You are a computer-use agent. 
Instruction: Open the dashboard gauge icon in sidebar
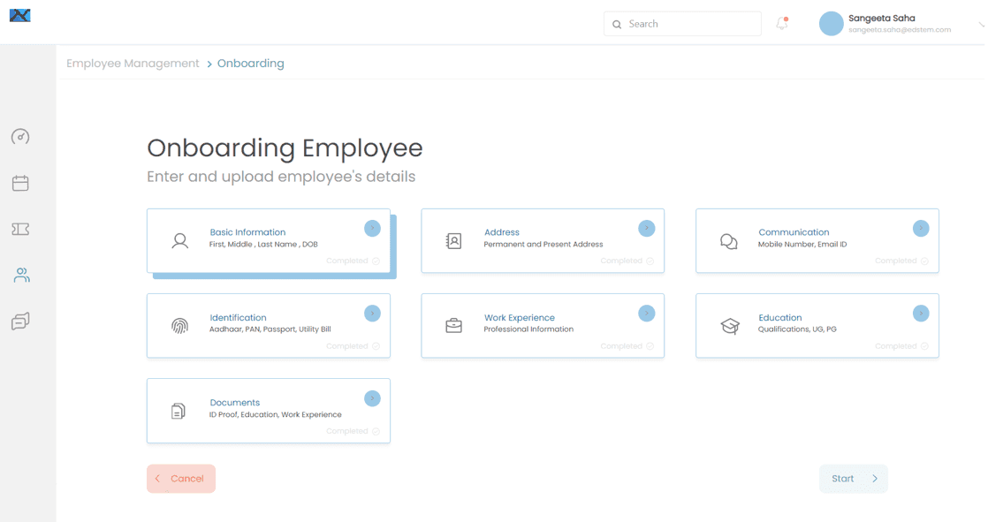tap(20, 137)
